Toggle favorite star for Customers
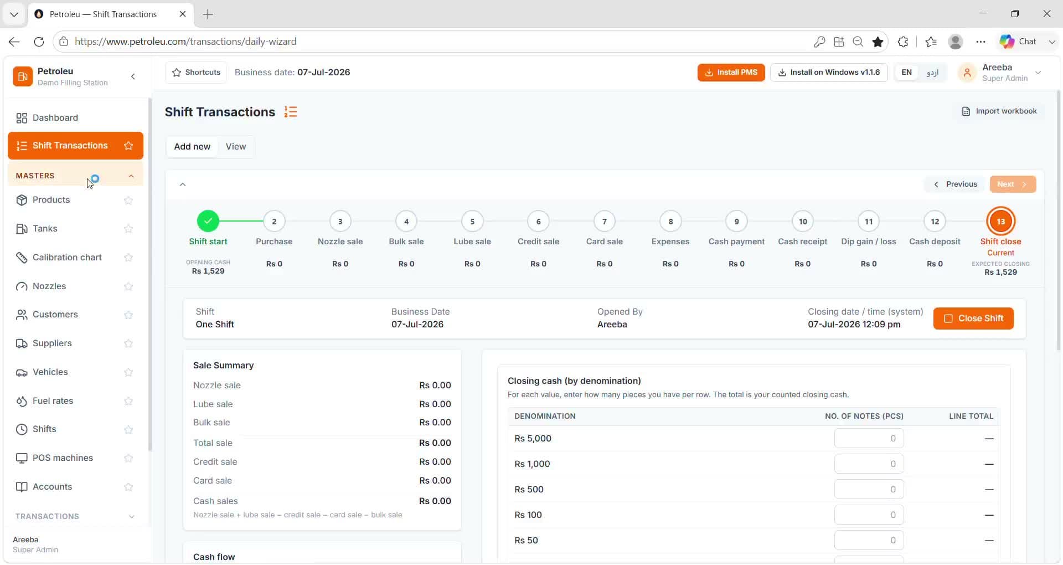The height and width of the screenshot is (565, 1063). pos(128,315)
